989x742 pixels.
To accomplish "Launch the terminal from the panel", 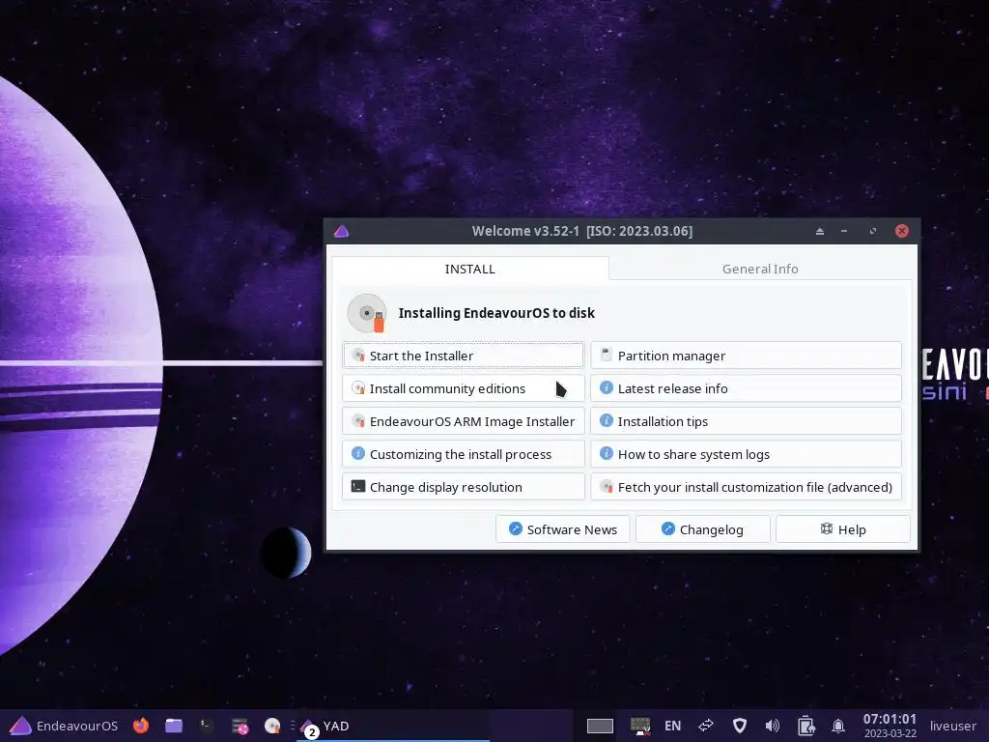I will point(207,726).
